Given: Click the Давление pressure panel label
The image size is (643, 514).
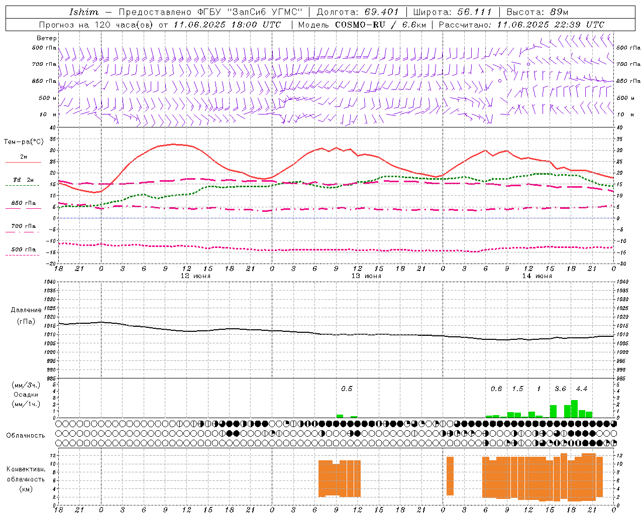Looking at the screenshot, I should (26, 310).
